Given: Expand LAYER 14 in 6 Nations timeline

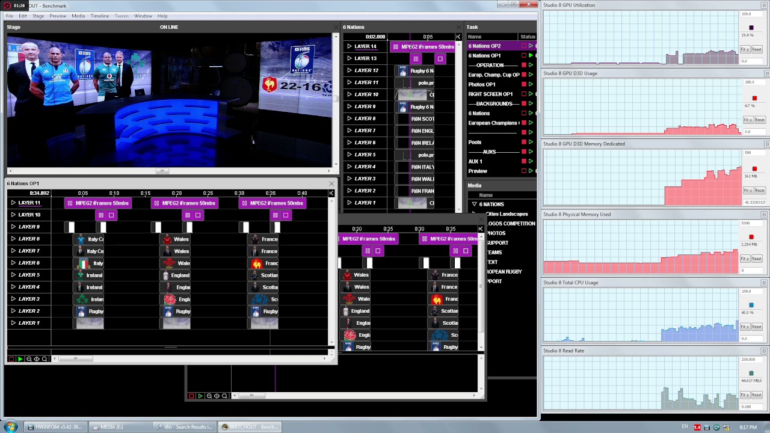Looking at the screenshot, I should click(x=349, y=47).
